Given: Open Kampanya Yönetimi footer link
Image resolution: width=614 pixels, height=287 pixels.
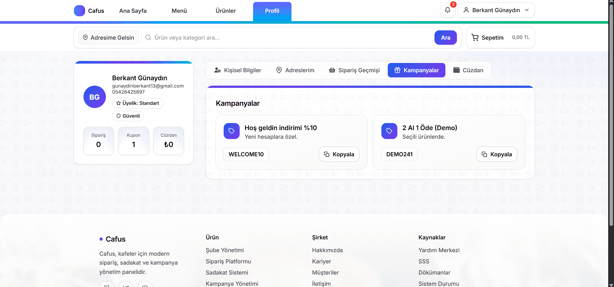Looking at the screenshot, I should pyautogui.click(x=232, y=283).
